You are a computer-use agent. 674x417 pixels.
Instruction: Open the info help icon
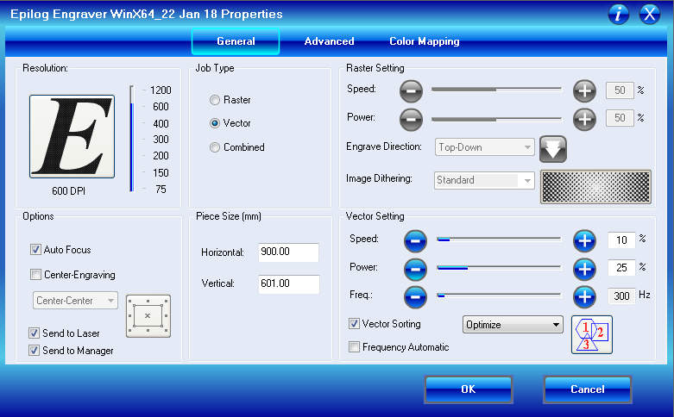pos(619,14)
